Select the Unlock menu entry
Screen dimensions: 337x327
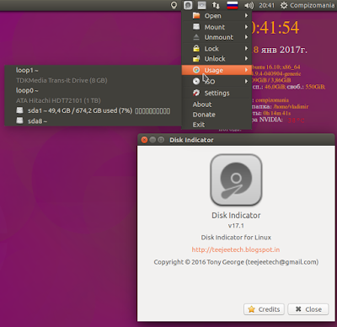(217, 59)
